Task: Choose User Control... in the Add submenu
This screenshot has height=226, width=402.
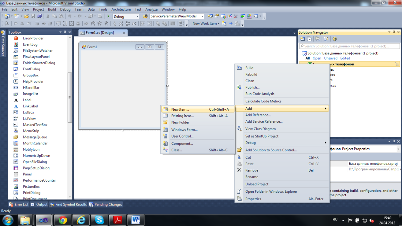Action: 198,136
